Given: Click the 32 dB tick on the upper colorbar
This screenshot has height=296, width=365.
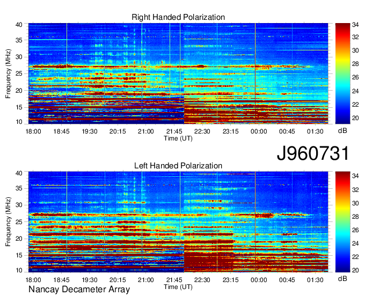Looking at the screenshot, I should click(x=355, y=37).
